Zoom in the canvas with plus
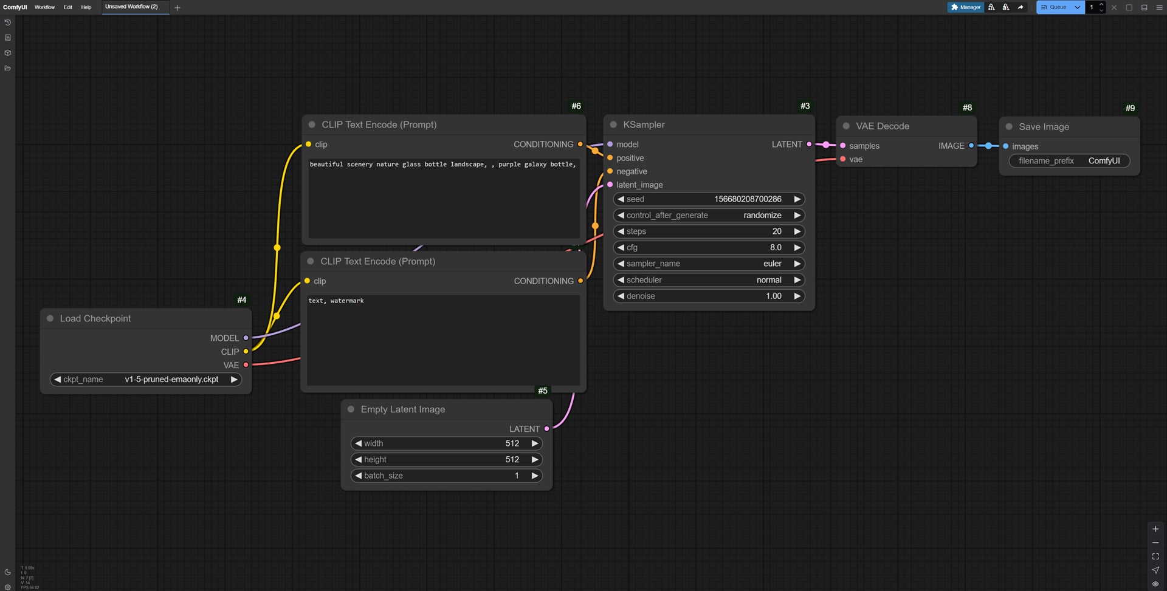This screenshot has height=591, width=1167. point(1155,529)
